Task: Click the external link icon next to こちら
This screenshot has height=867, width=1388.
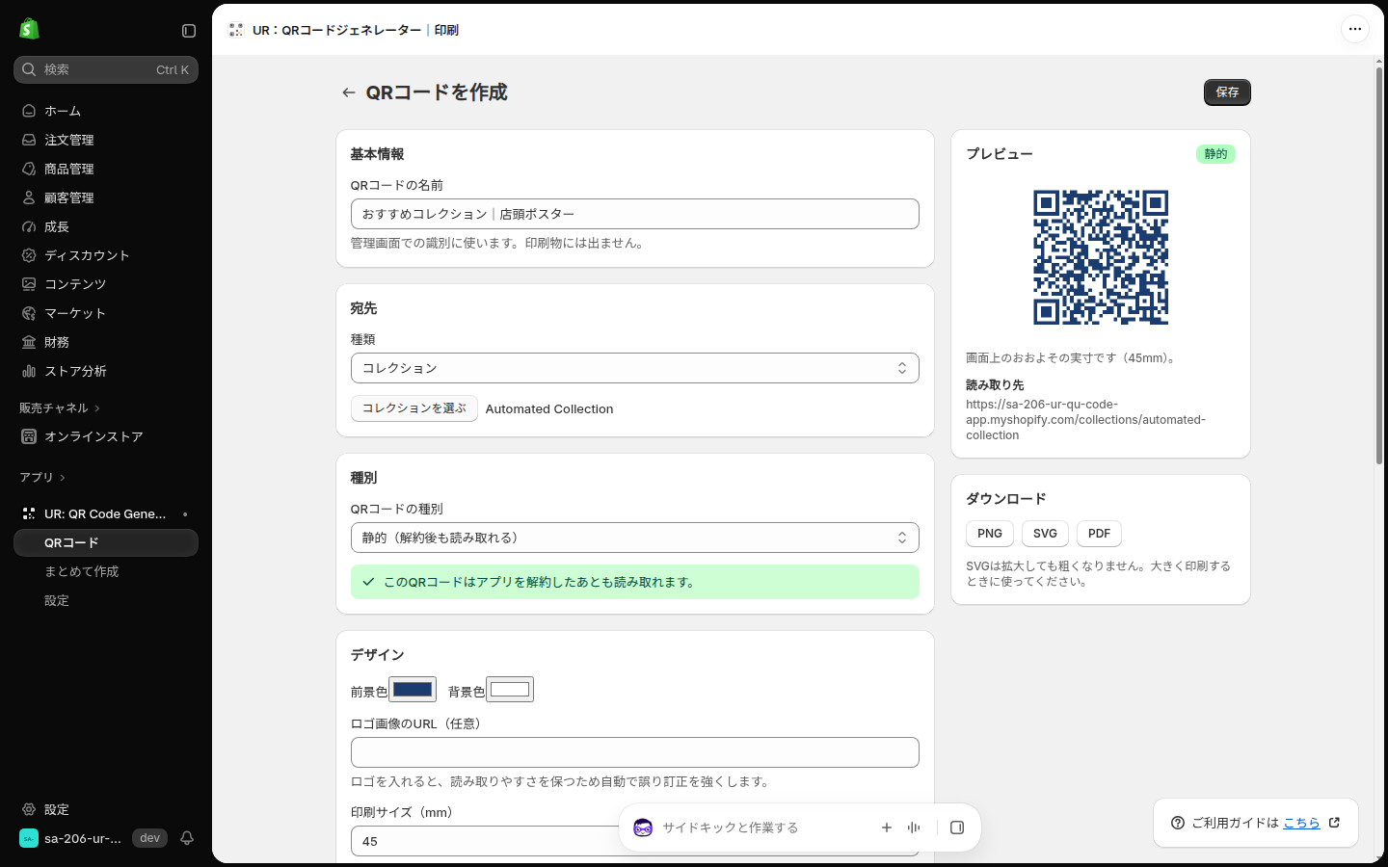Action: pos(1334,823)
